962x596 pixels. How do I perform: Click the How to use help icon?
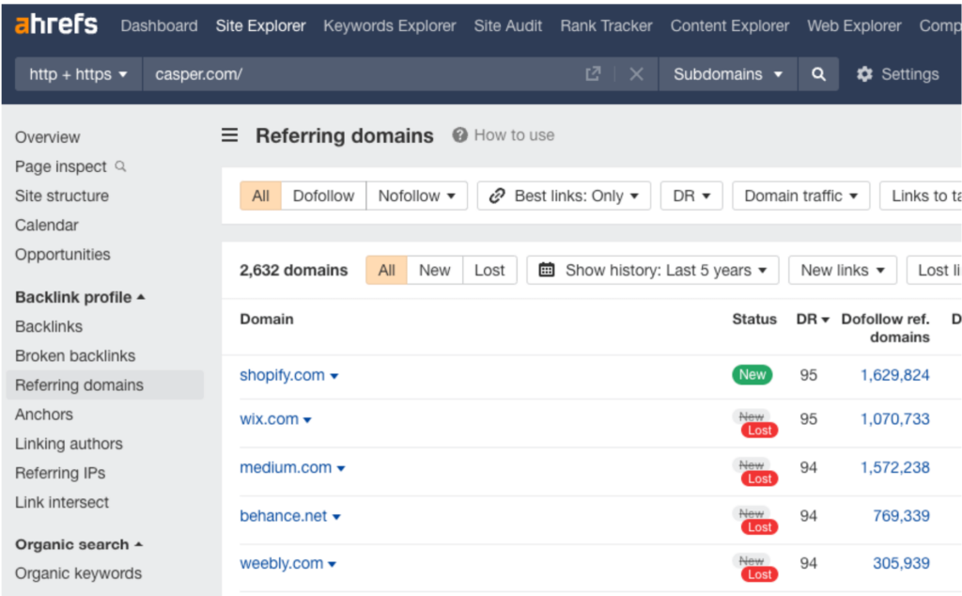[460, 135]
